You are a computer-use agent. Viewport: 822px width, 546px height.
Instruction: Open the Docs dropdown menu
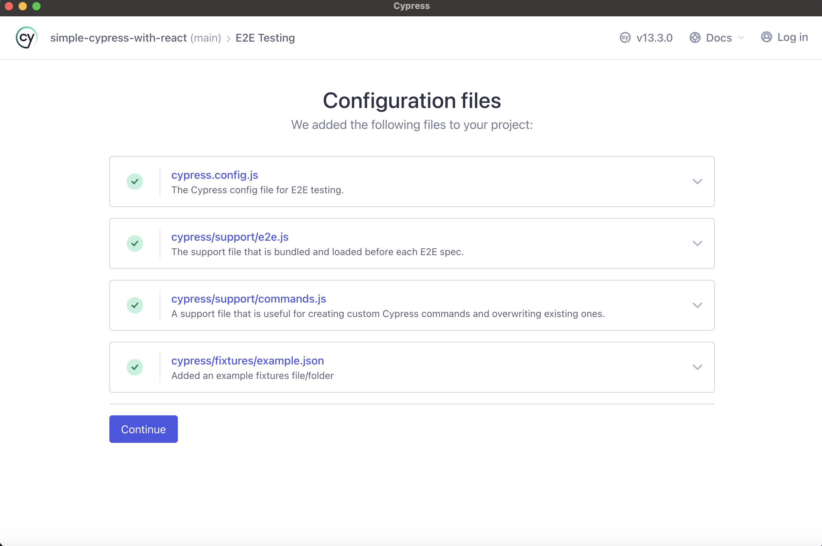(x=719, y=37)
